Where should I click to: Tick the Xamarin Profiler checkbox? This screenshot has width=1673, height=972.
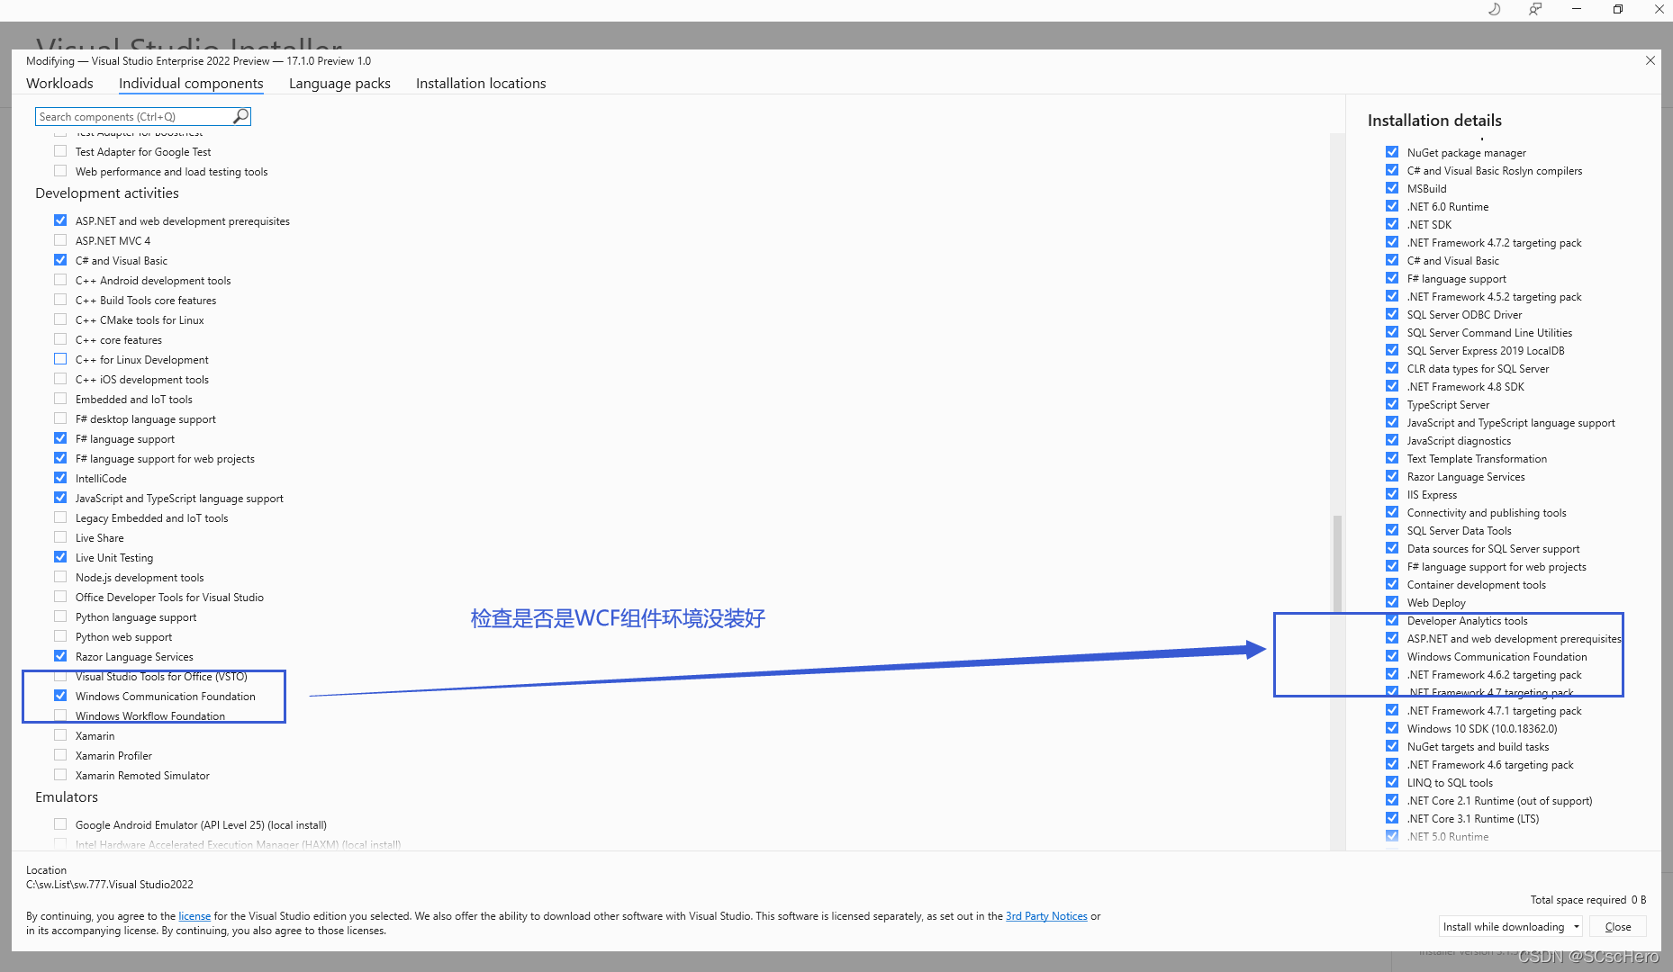[x=60, y=755]
